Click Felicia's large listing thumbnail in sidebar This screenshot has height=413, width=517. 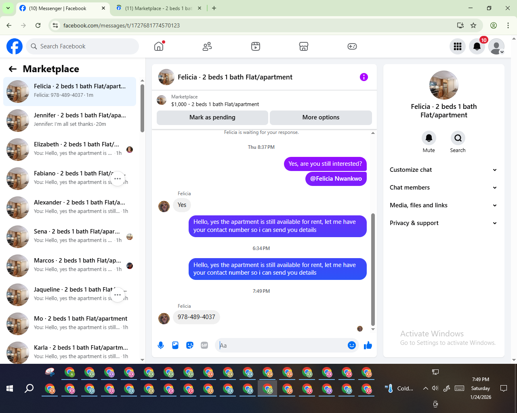click(x=444, y=85)
